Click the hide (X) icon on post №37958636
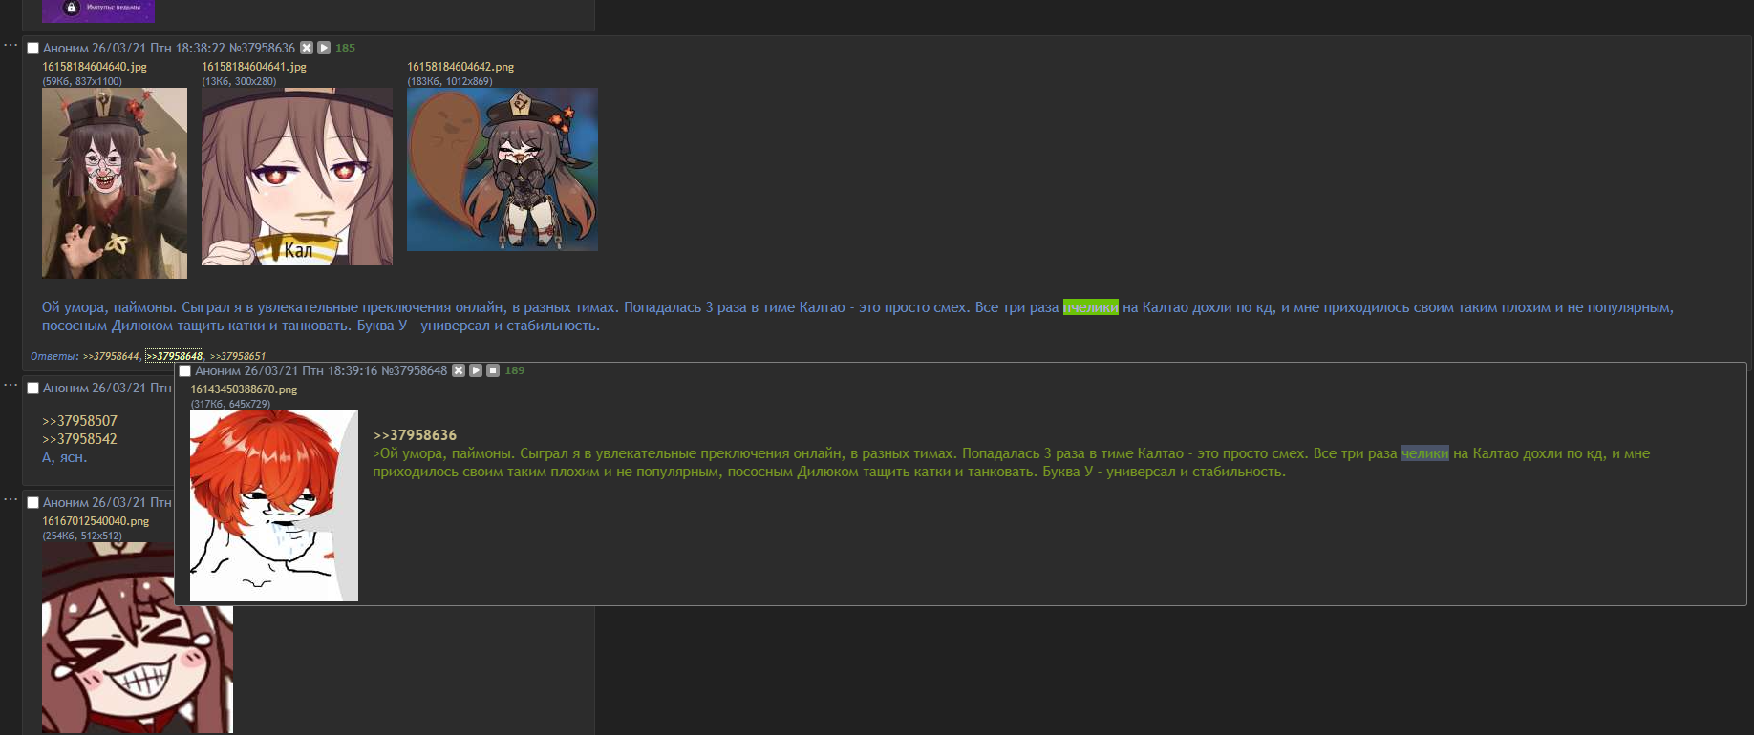The height and width of the screenshot is (735, 1754). (x=307, y=48)
